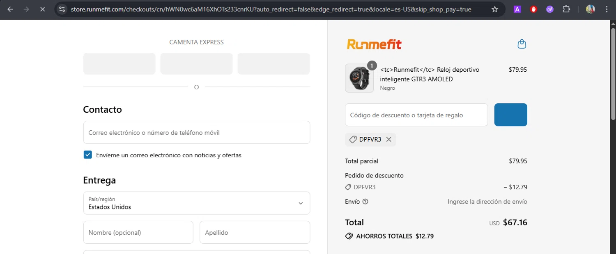
Task: Click the Código de descuento o tarjeta field
Action: click(416, 115)
